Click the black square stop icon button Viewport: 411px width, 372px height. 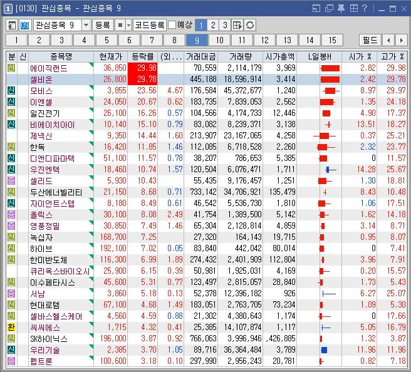(120, 26)
